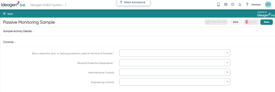Save the Passive Monitoring Sample

coord(266,22)
